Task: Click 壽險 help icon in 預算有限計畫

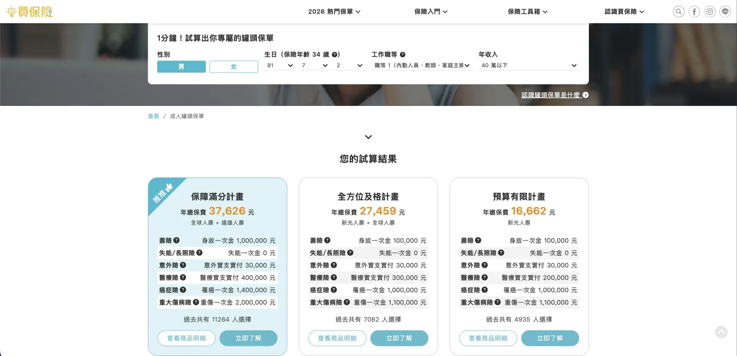Action: tap(478, 240)
